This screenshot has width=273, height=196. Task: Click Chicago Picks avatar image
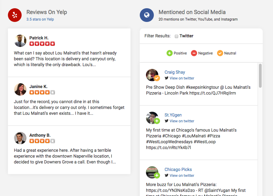152,172
